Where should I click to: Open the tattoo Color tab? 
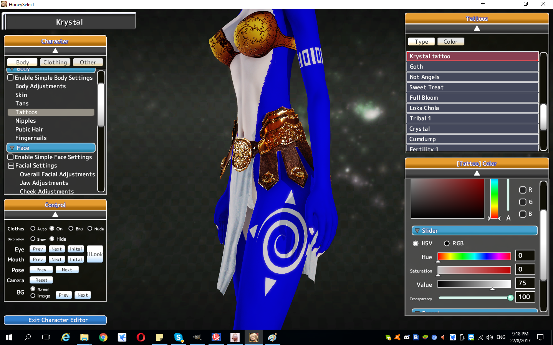click(x=450, y=41)
